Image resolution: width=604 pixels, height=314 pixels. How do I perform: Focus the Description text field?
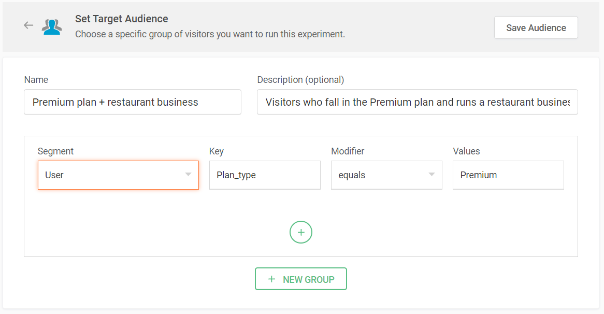pos(417,102)
